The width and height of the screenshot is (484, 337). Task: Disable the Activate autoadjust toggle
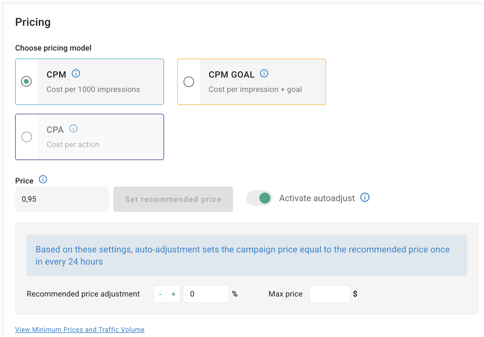point(259,198)
